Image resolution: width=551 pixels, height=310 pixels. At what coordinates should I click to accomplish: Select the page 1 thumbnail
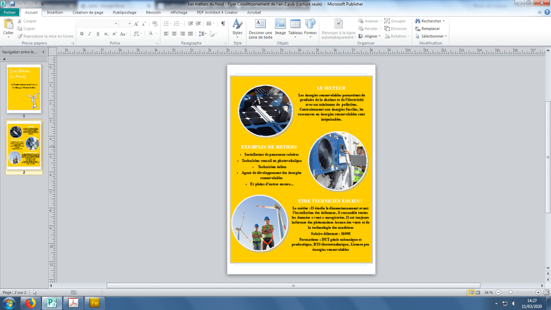24,89
